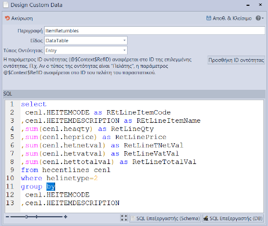Image resolution: width=268 pixels, height=226 pixels.
Task: Click 'RetLineTotalVal' alias on line 8
Action: click(x=164, y=162)
